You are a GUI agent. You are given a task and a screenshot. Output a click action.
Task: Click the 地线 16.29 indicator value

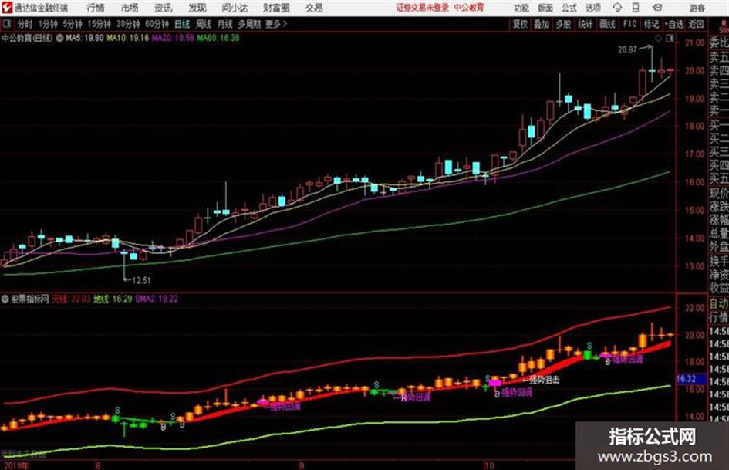point(113,299)
